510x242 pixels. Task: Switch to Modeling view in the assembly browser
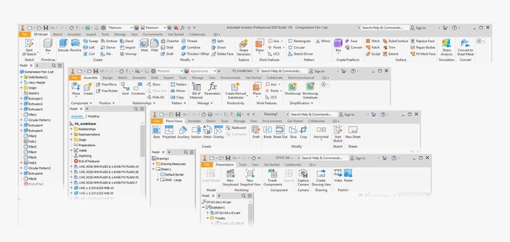[x=94, y=116]
